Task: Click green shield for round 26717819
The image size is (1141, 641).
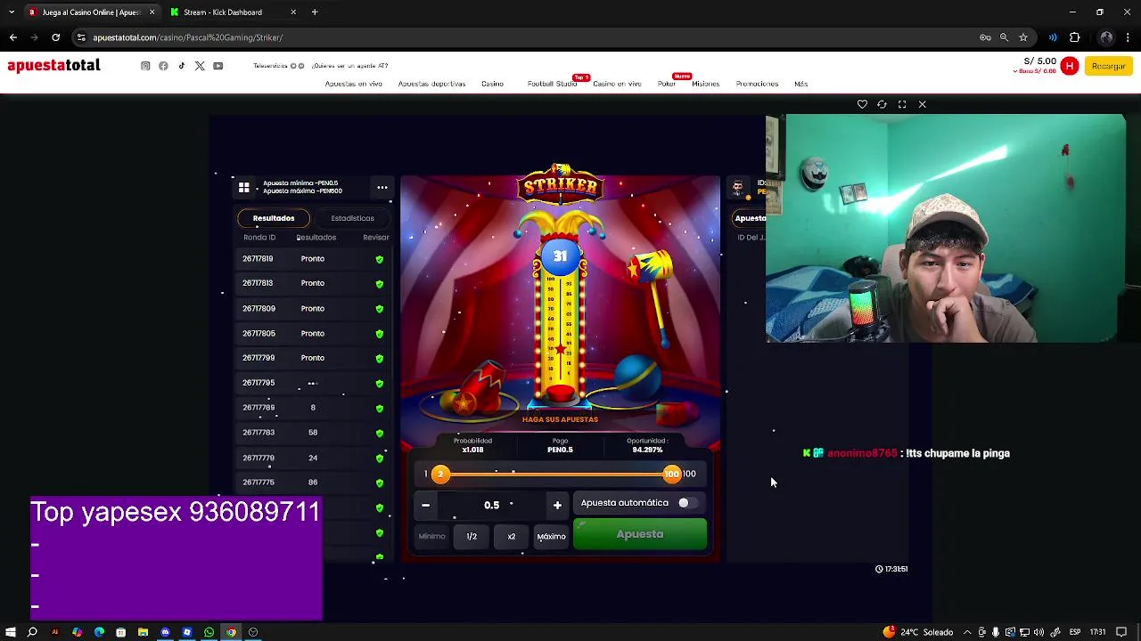Action: 380,259
